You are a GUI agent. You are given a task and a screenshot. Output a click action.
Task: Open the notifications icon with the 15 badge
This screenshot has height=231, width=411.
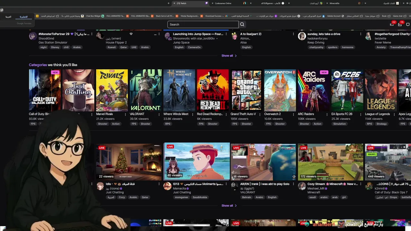[x=400, y=24]
